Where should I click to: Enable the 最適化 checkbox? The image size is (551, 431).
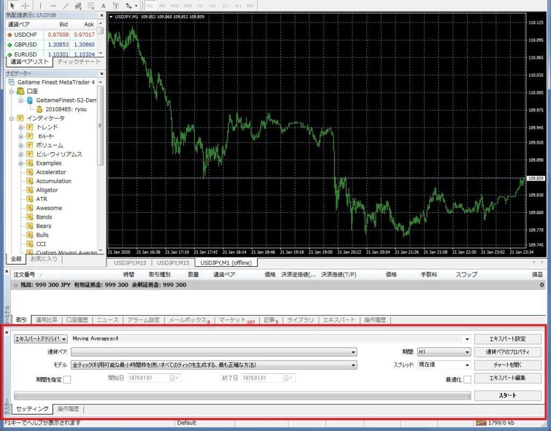[467, 380]
